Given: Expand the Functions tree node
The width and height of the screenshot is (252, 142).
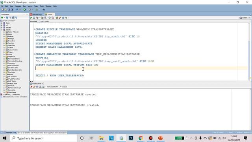Looking at the screenshot, I should point(4,43).
